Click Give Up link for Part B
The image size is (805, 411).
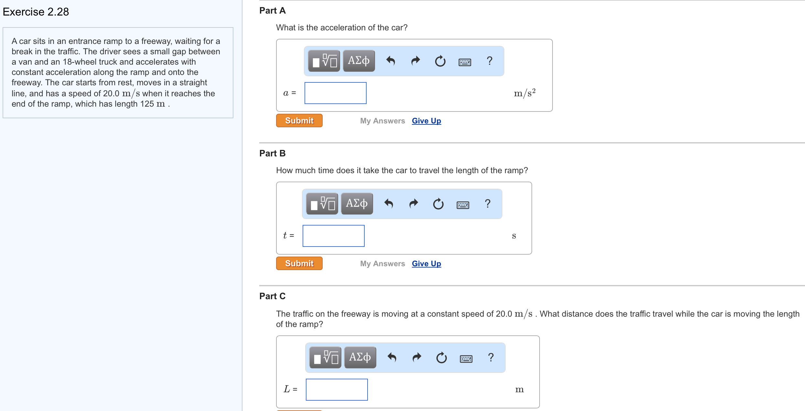click(426, 264)
